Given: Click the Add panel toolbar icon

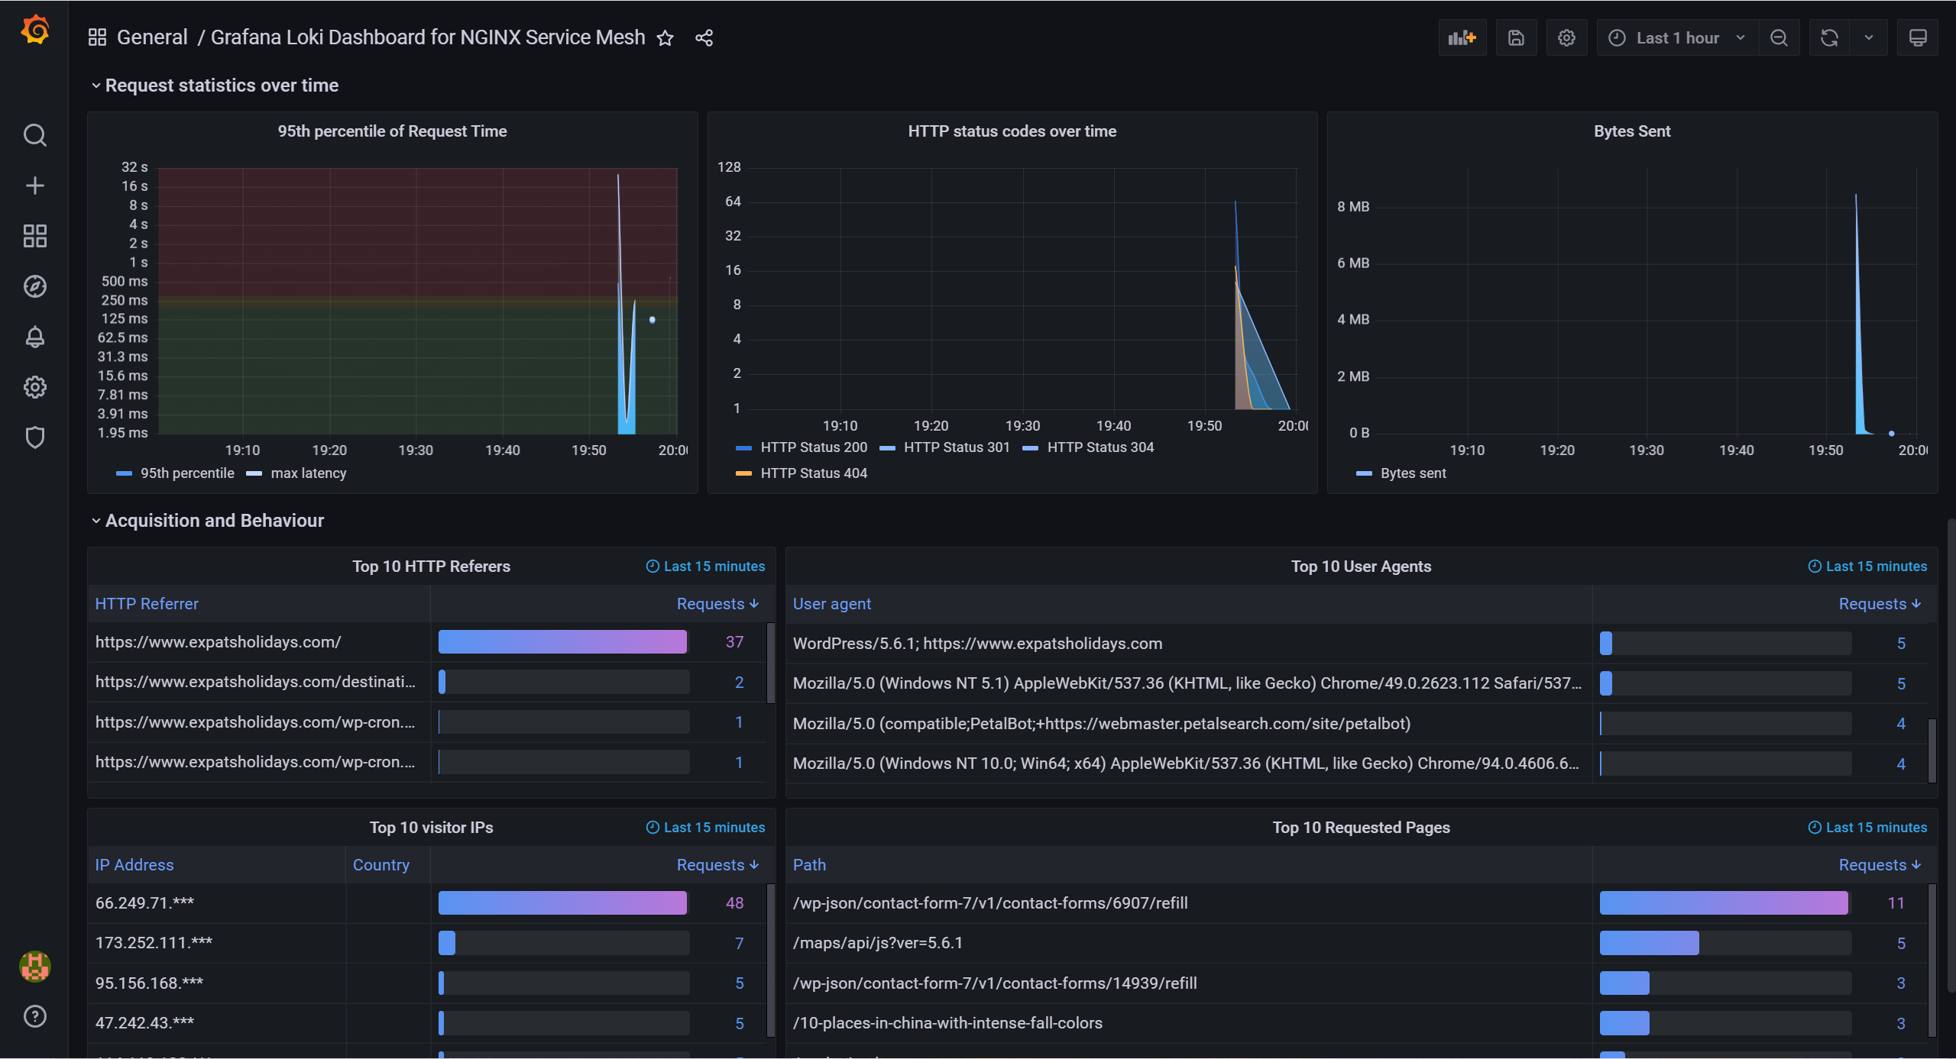Looking at the screenshot, I should click(x=1462, y=37).
